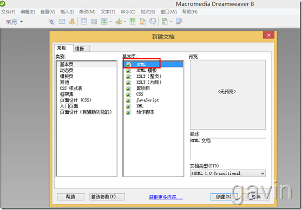The image size is (302, 210).
Task: Select HTML 模板 page type
Action: (x=153, y=70)
